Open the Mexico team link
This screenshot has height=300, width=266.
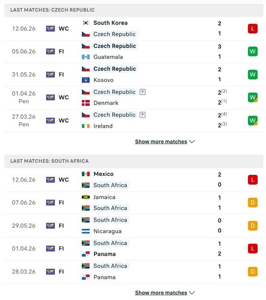tap(103, 174)
